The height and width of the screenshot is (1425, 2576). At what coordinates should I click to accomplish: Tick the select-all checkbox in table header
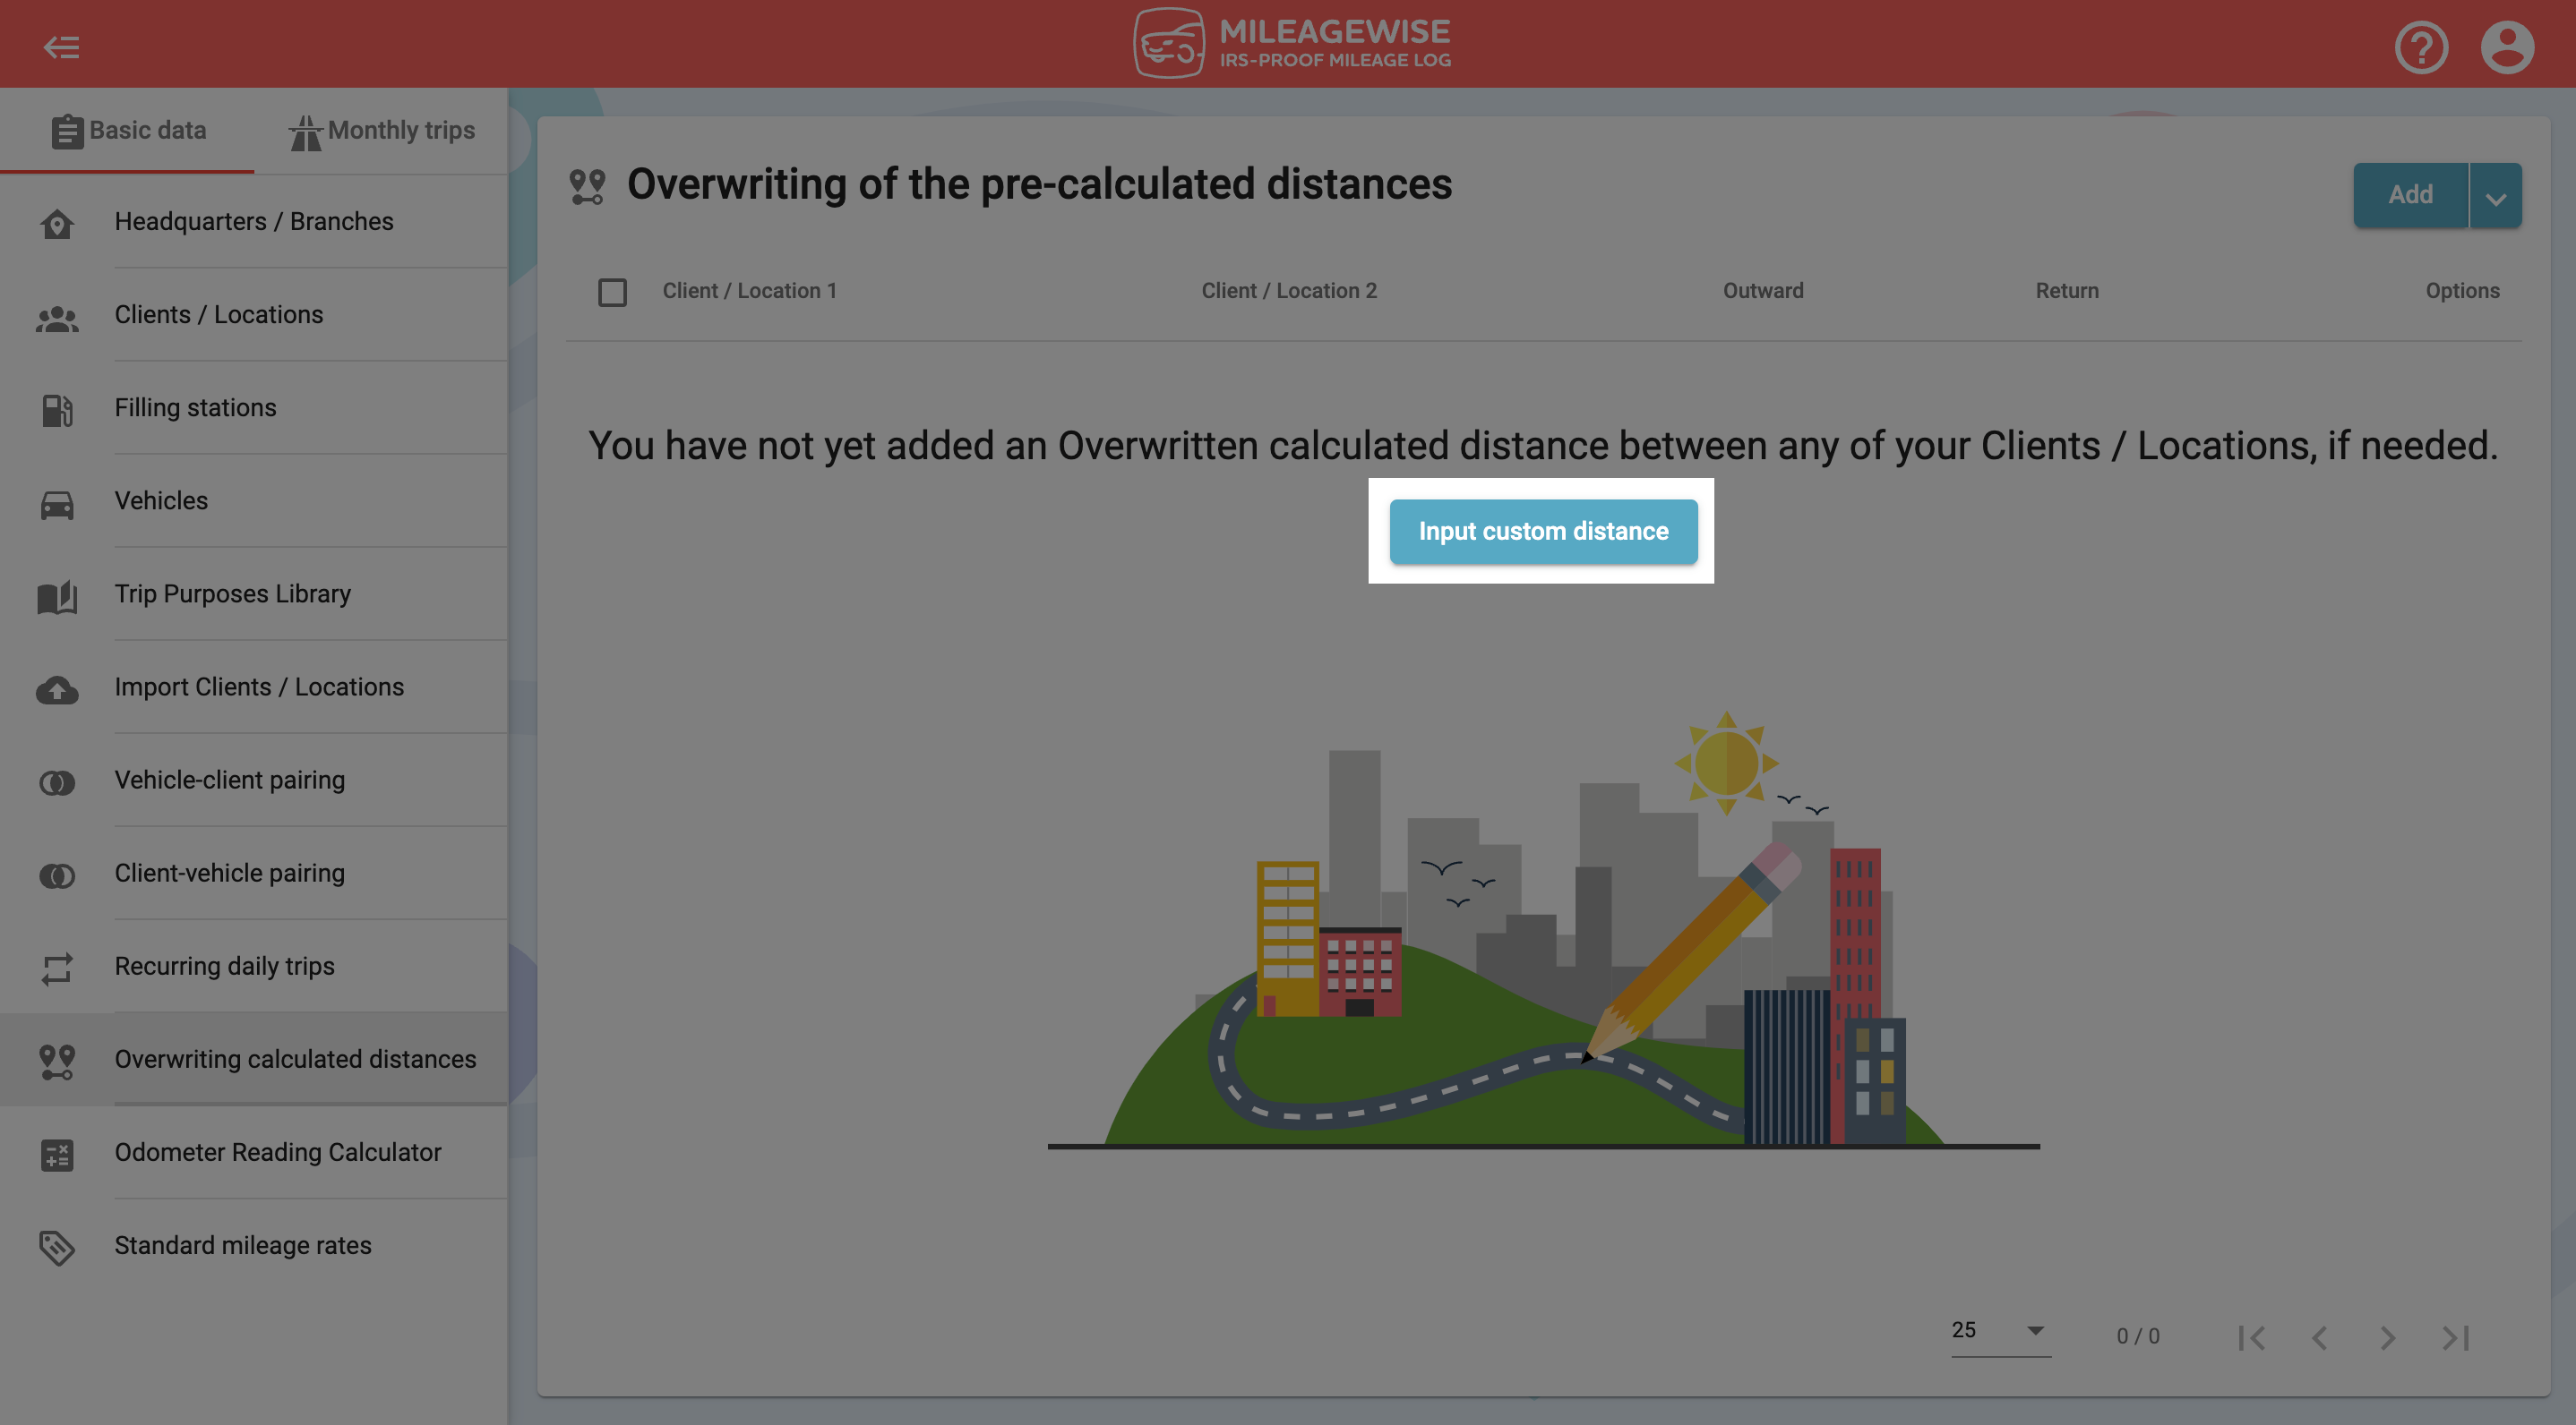pos(612,292)
